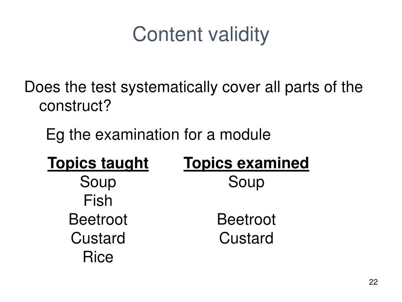Select the Topics taught heading
This screenshot has width=402, height=302.
(x=98, y=163)
